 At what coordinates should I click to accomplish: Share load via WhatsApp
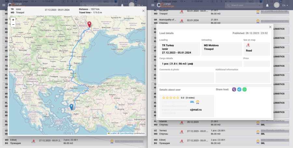(x=244, y=89)
